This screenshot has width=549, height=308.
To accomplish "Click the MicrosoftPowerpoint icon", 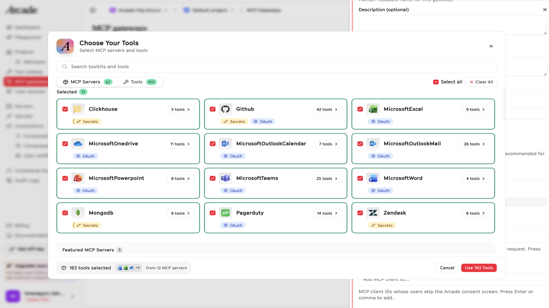I will 78,178.
